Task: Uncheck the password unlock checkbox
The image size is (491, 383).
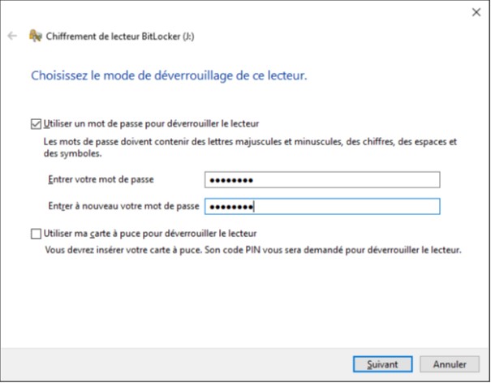Action: click(x=35, y=124)
